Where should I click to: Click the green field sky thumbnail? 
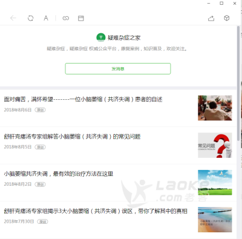[215, 183]
